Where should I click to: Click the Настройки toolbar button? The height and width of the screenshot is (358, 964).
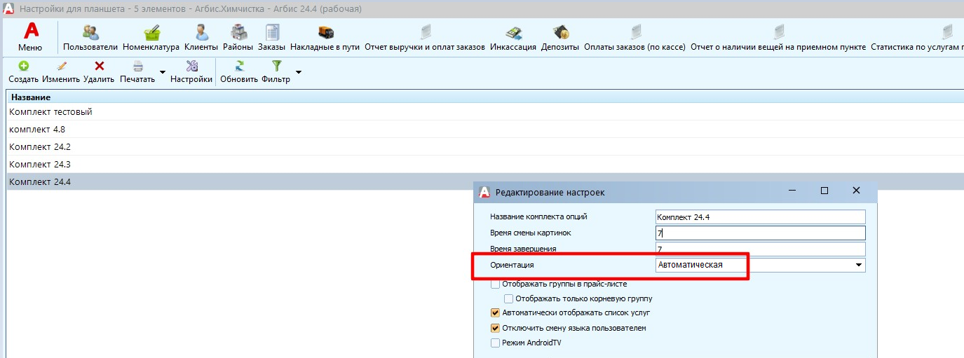pyautogui.click(x=191, y=67)
